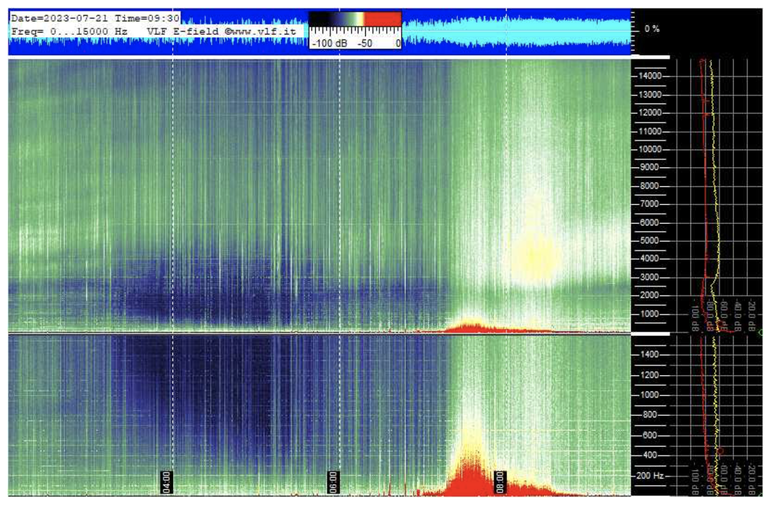Click the 3000 frequency tick label

[650, 278]
